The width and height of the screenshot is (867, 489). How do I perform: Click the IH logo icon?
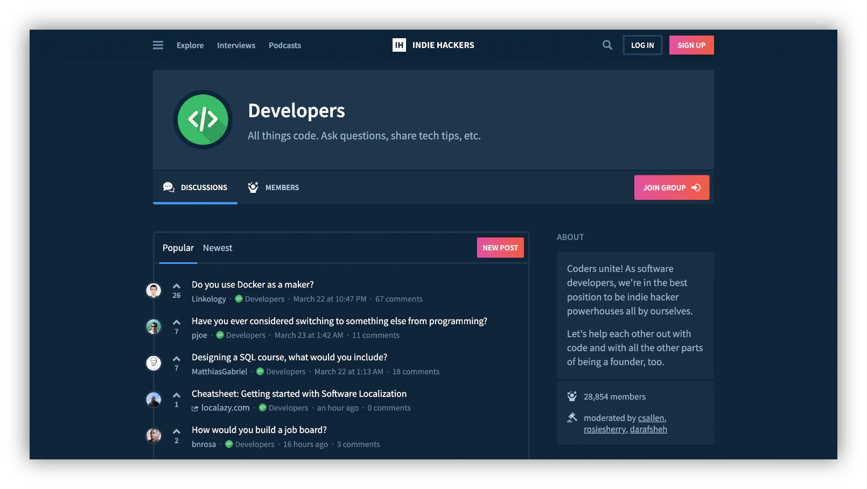click(399, 45)
